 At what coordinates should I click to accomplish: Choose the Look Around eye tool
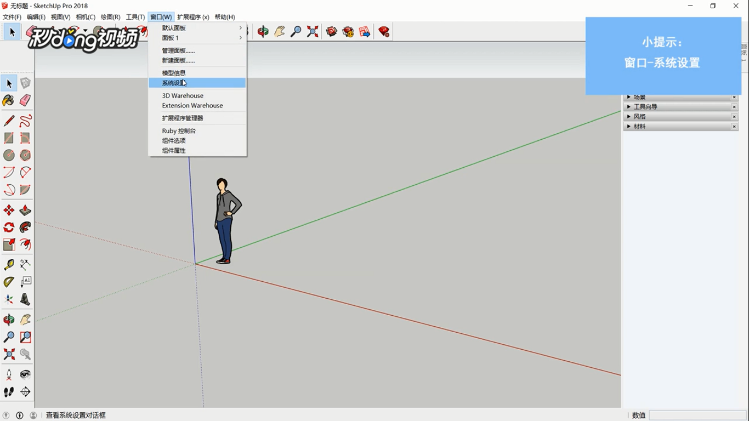tap(25, 374)
